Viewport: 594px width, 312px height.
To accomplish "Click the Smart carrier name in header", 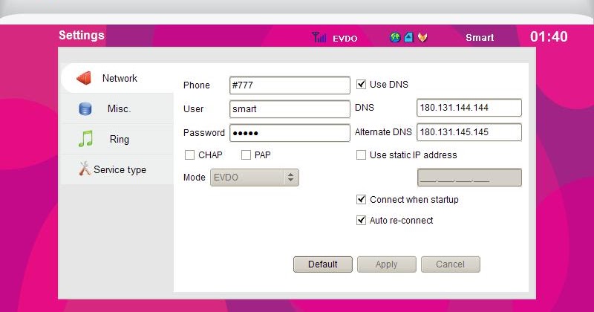I will pyautogui.click(x=480, y=38).
